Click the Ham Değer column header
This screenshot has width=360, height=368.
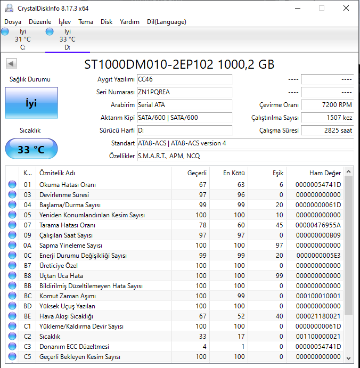(315, 173)
